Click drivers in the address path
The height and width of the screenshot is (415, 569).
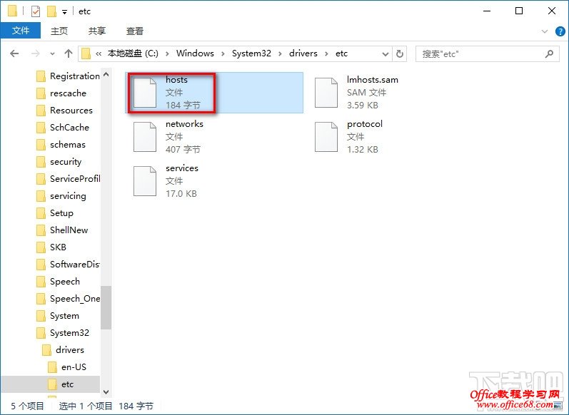[x=303, y=53]
